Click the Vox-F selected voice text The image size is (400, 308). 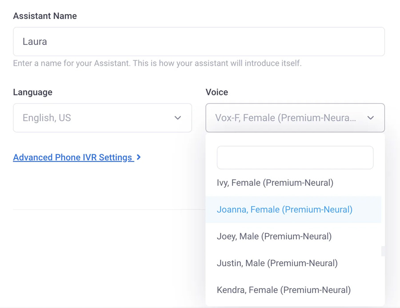[285, 118]
